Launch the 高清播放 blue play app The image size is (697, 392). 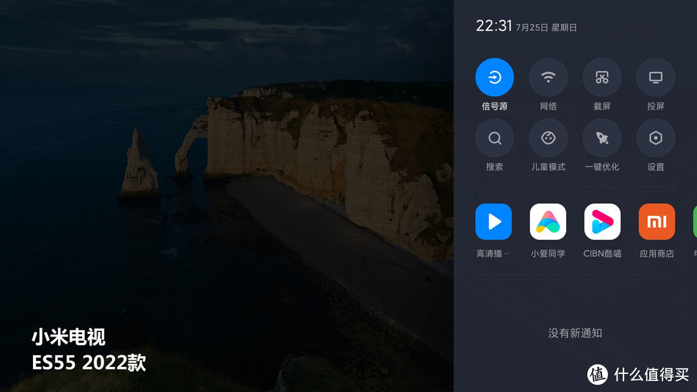tap(494, 222)
